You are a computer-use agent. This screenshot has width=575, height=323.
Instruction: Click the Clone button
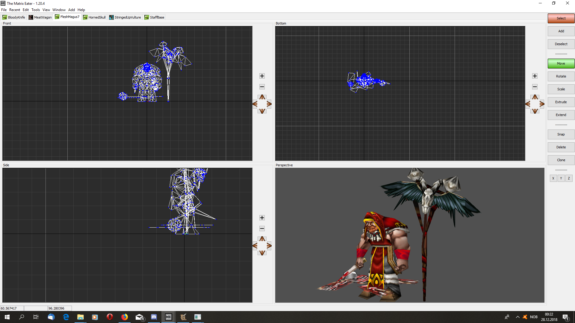561,160
